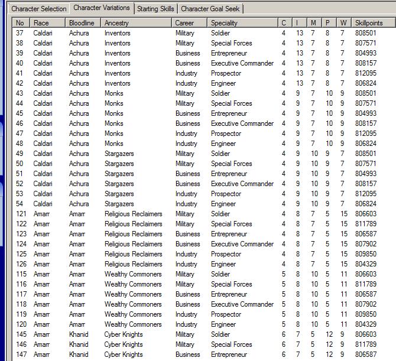Click skillpoints 812095 in row 41
Viewport: 396px width, 361px height.
(366, 73)
